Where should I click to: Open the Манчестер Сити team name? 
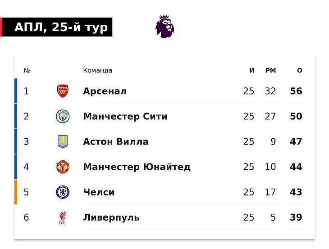coord(125,116)
